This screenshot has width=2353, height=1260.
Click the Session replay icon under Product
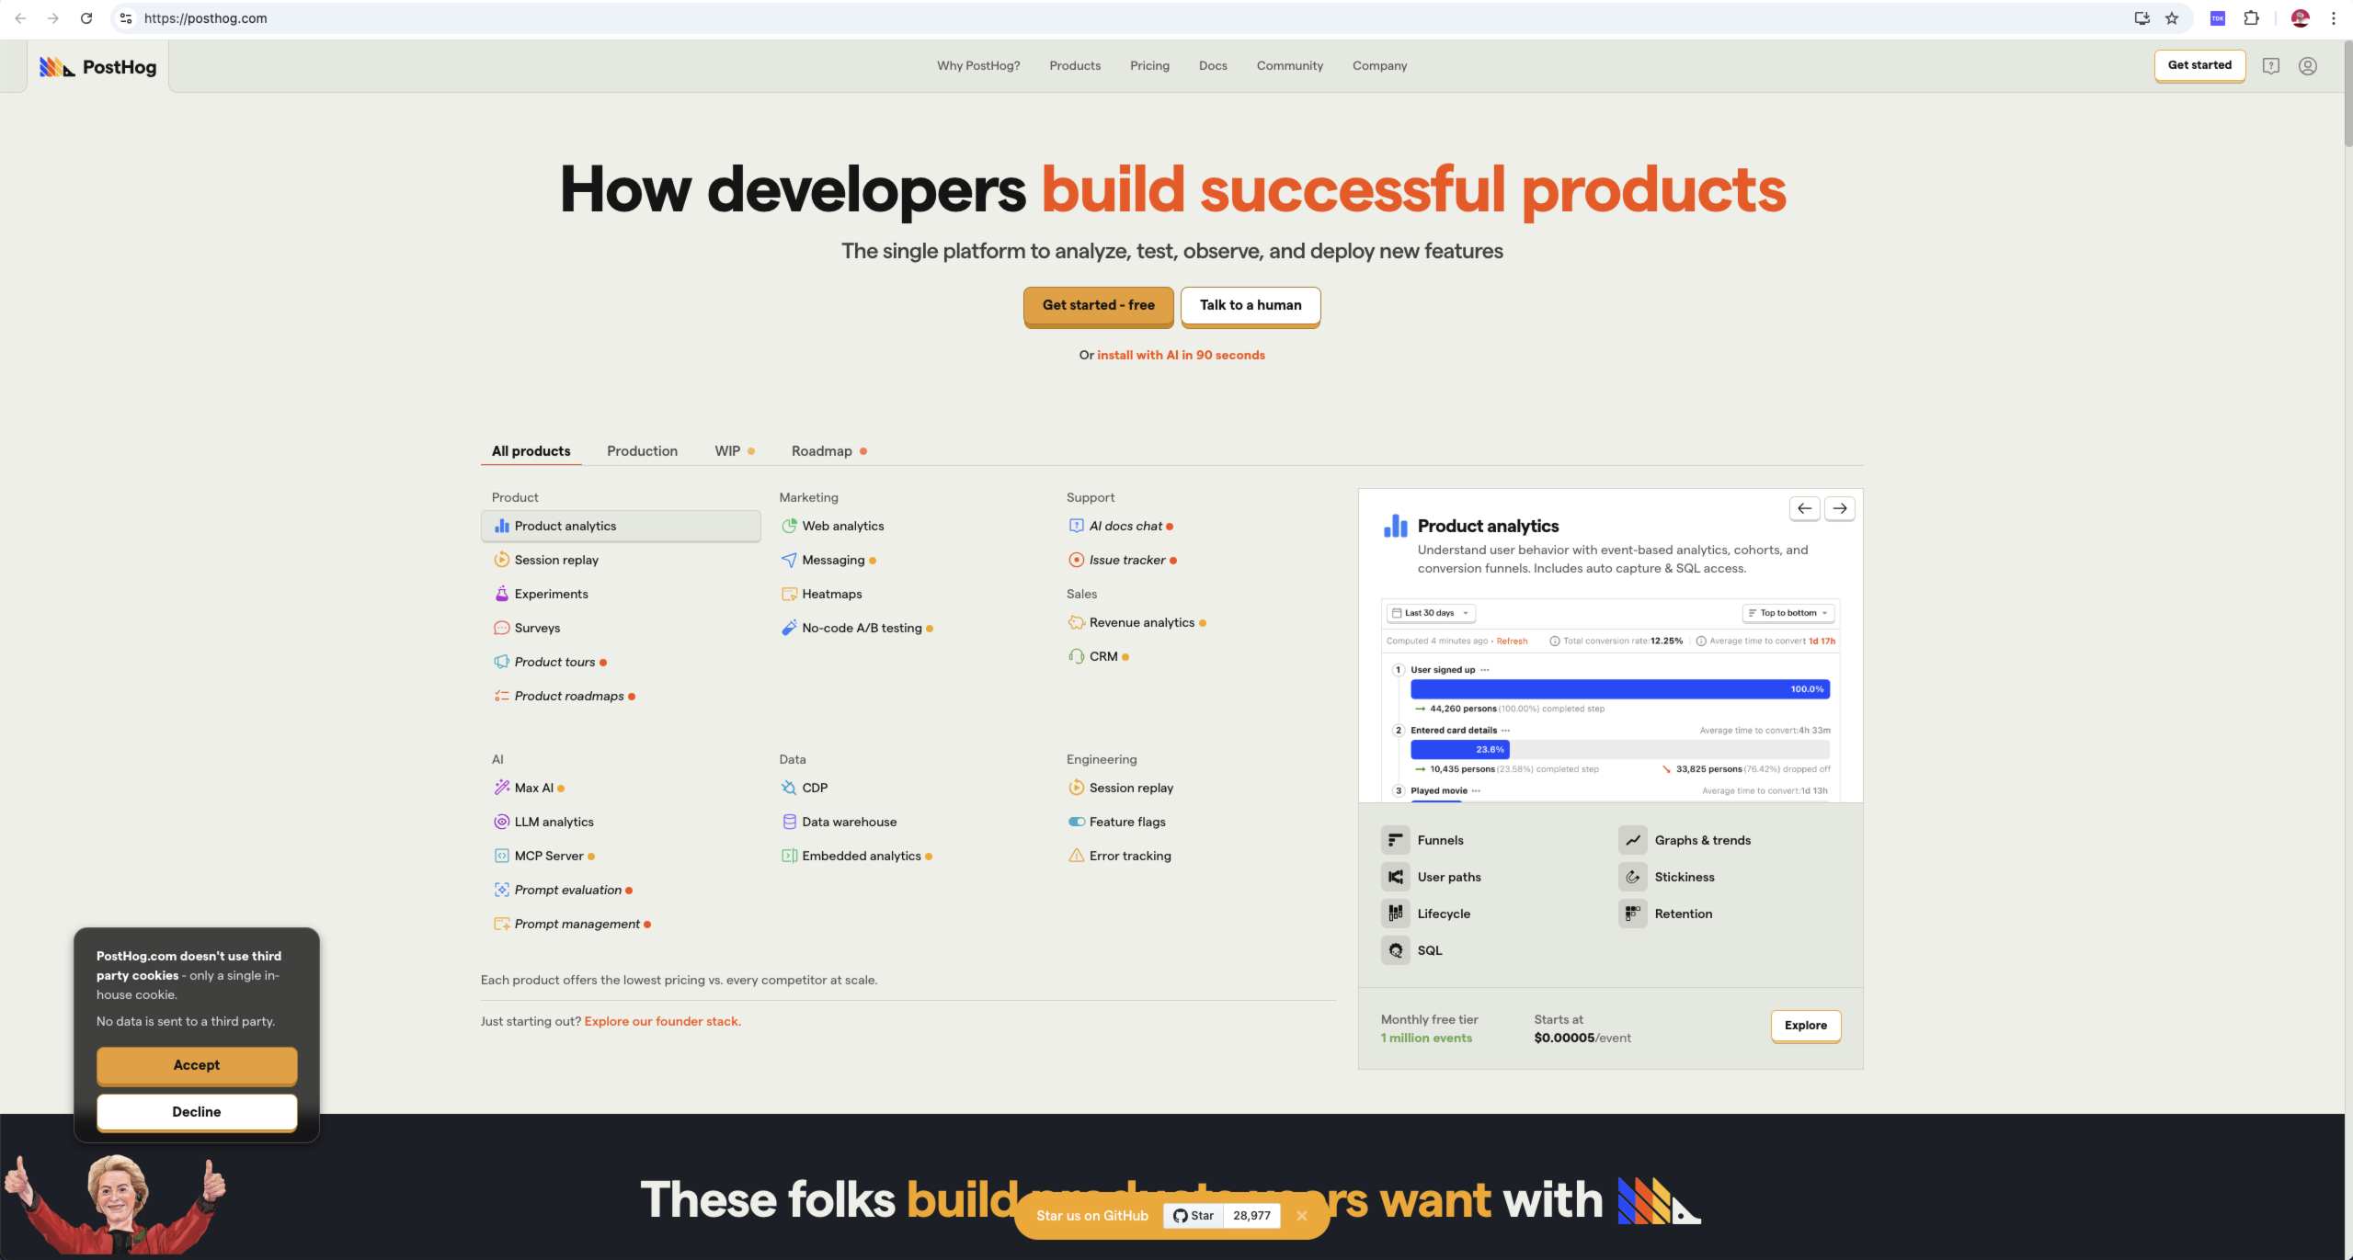[x=501, y=560]
